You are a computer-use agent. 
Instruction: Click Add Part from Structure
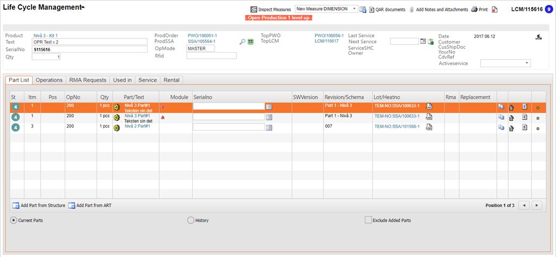click(x=38, y=205)
